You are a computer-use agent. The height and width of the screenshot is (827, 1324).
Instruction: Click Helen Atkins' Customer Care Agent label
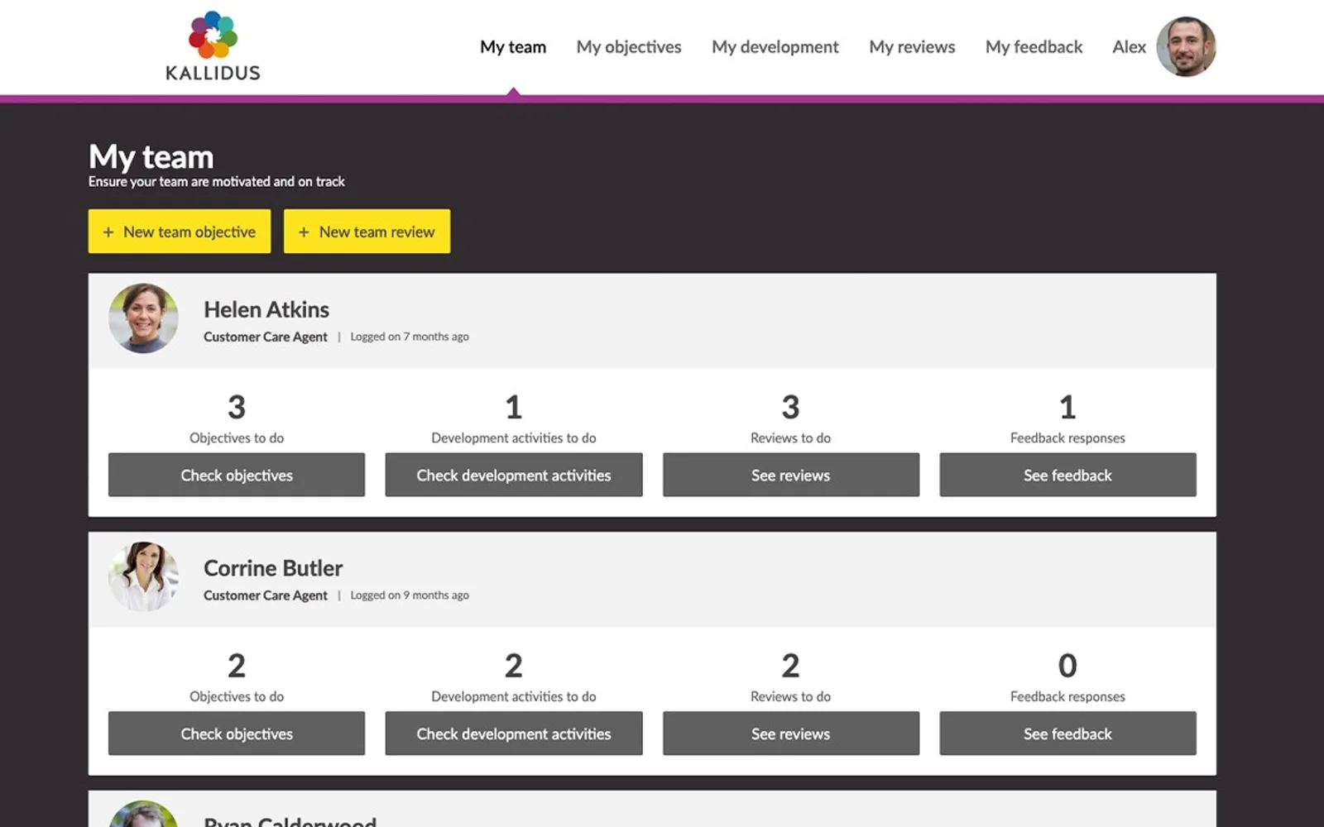(x=266, y=337)
